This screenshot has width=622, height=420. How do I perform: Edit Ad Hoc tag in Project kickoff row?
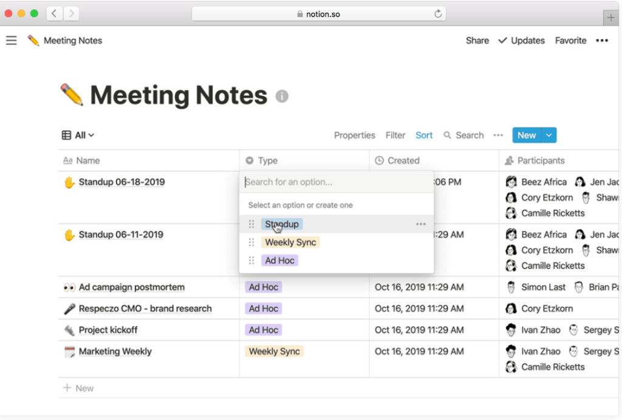(264, 330)
